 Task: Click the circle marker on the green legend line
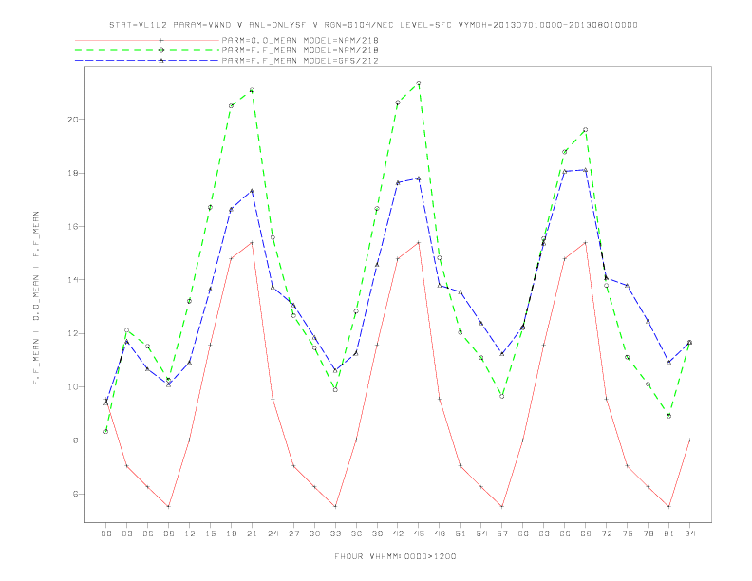coord(161,50)
